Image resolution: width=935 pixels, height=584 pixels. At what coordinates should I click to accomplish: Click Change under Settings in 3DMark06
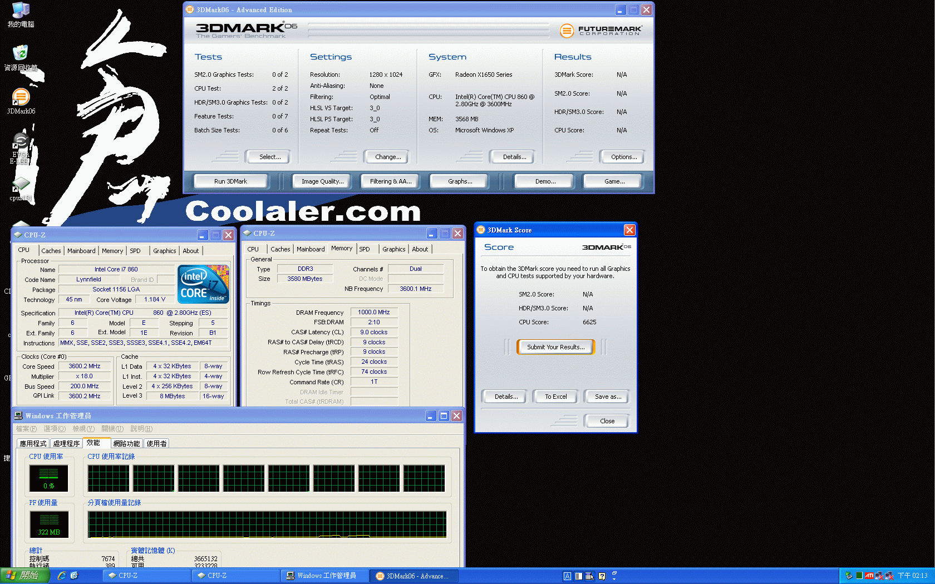[388, 157]
